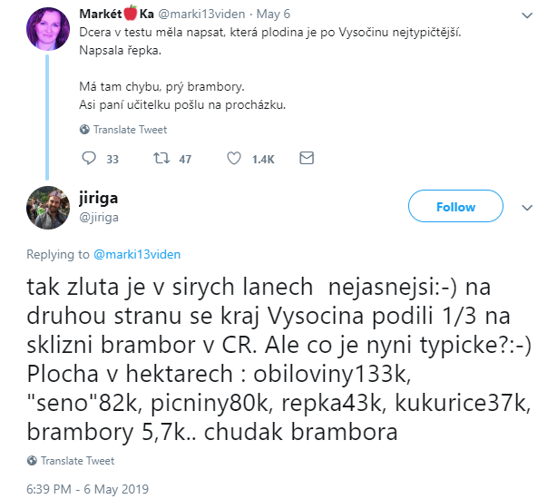Open the May 6 tweet date link
The height and width of the screenshot is (499, 557).
click(273, 15)
